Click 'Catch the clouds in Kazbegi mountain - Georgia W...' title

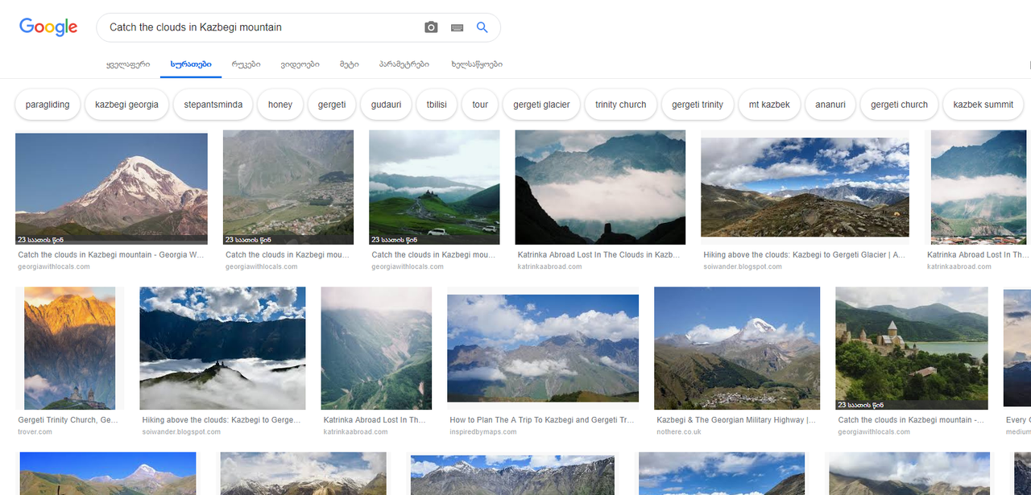(x=111, y=255)
